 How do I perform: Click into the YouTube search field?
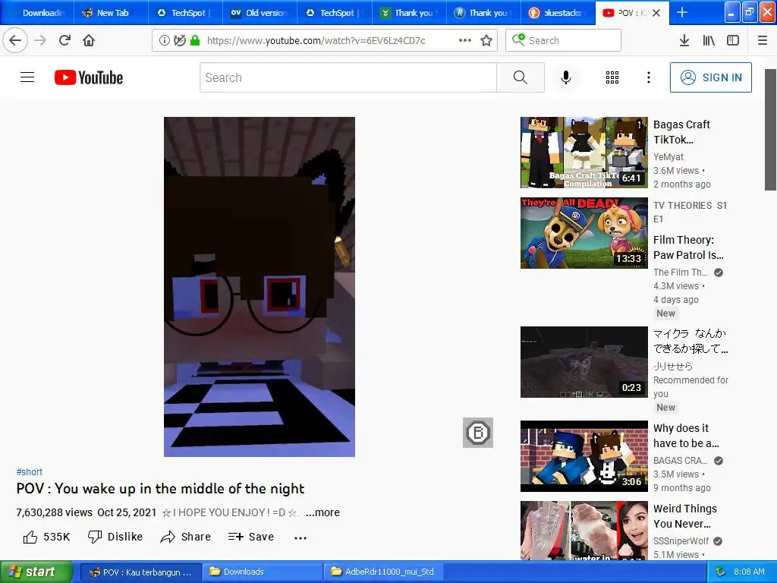348,77
